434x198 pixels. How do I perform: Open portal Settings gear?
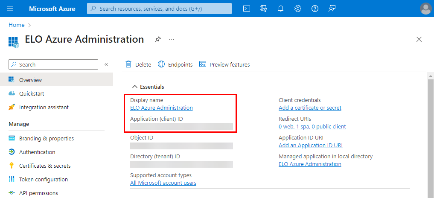(298, 9)
